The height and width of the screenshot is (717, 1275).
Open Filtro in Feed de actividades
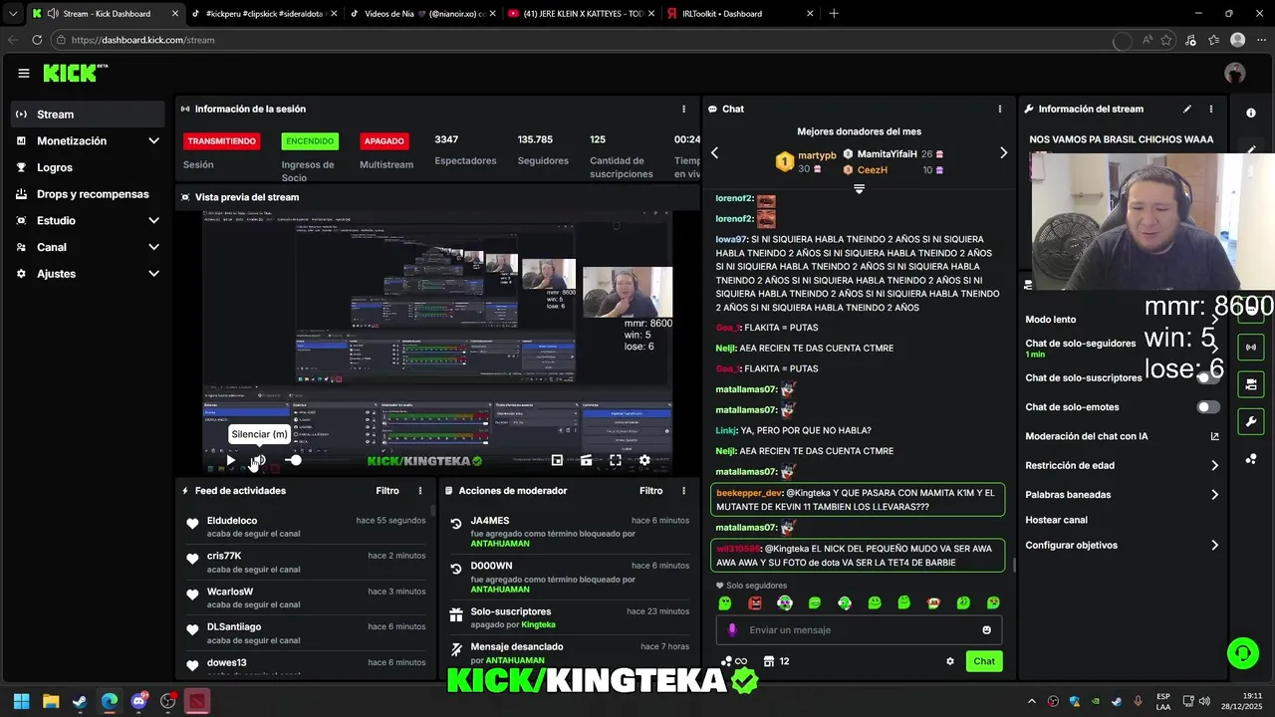tap(387, 491)
